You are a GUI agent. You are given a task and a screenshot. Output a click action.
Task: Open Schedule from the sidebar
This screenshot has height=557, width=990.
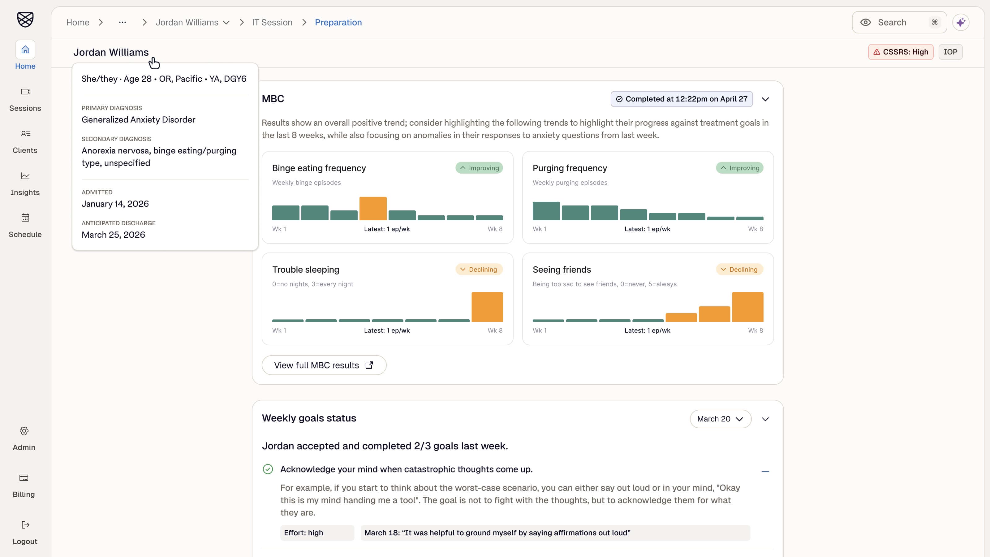pyautogui.click(x=25, y=225)
